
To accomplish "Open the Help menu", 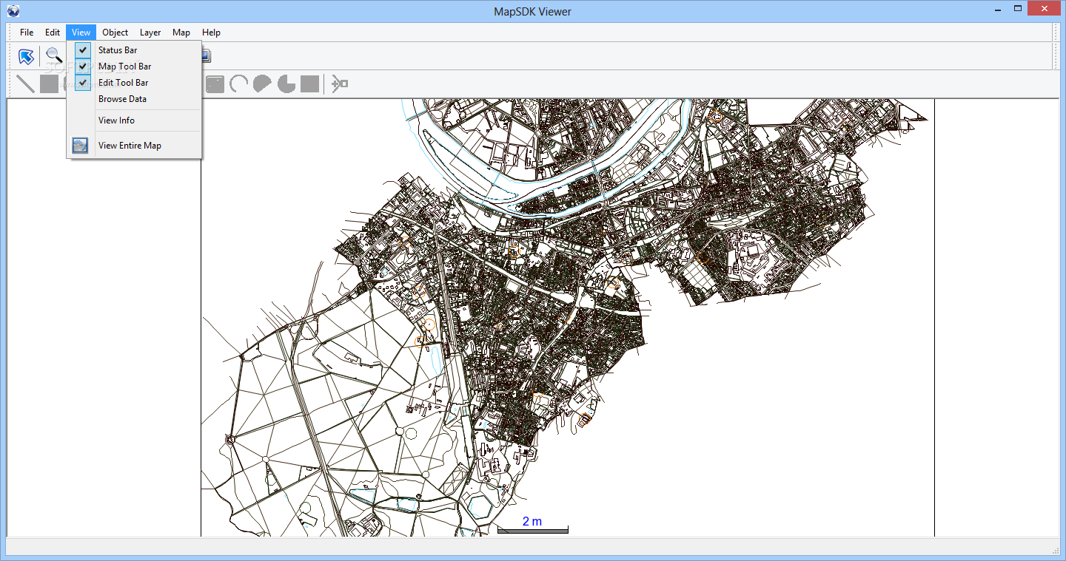I will [x=211, y=33].
